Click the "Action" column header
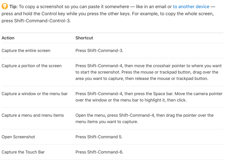This screenshot has width=227, height=160. coord(8,38)
